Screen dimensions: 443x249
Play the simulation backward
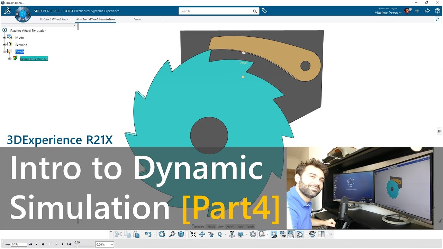[36, 244]
